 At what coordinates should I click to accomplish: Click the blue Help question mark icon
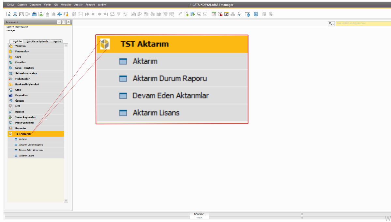(256, 14)
